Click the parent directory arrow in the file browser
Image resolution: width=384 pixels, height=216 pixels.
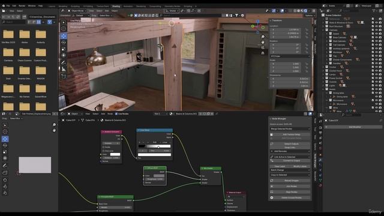(13, 17)
